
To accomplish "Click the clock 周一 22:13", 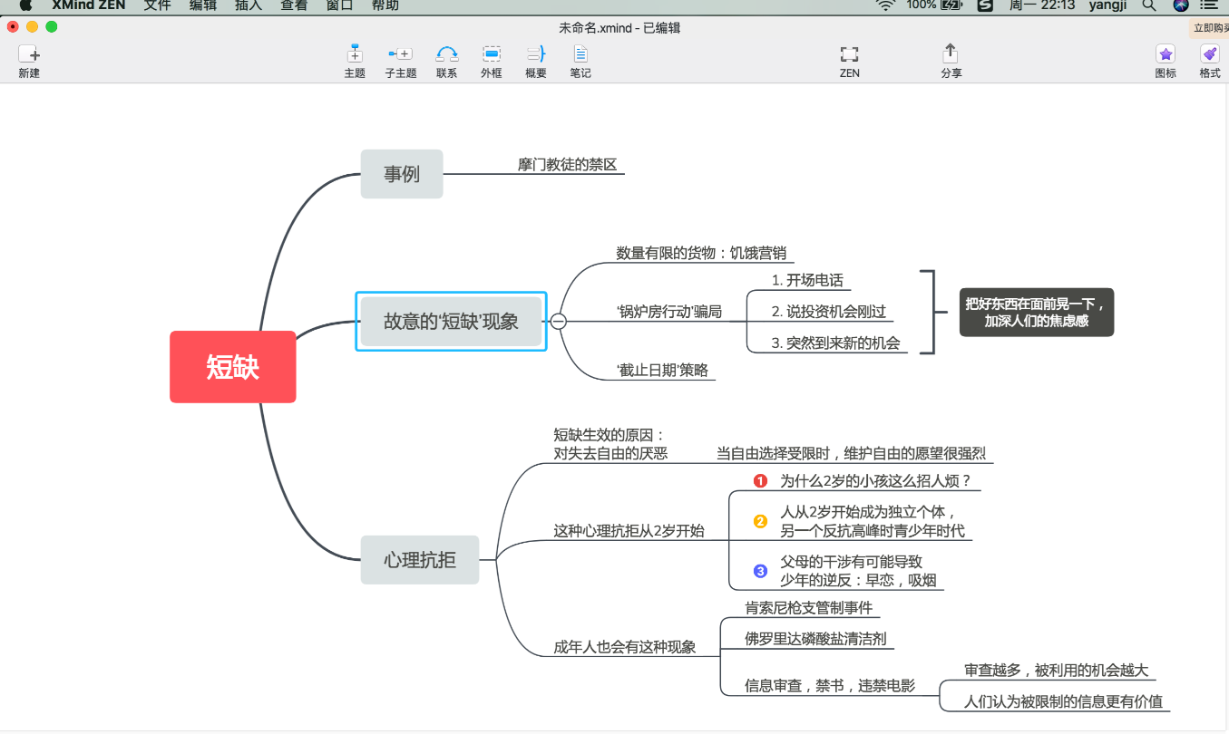I will pos(1042,5).
